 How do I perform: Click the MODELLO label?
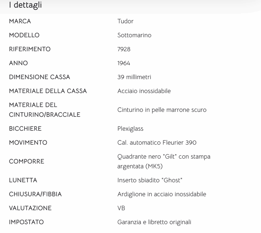click(24, 35)
